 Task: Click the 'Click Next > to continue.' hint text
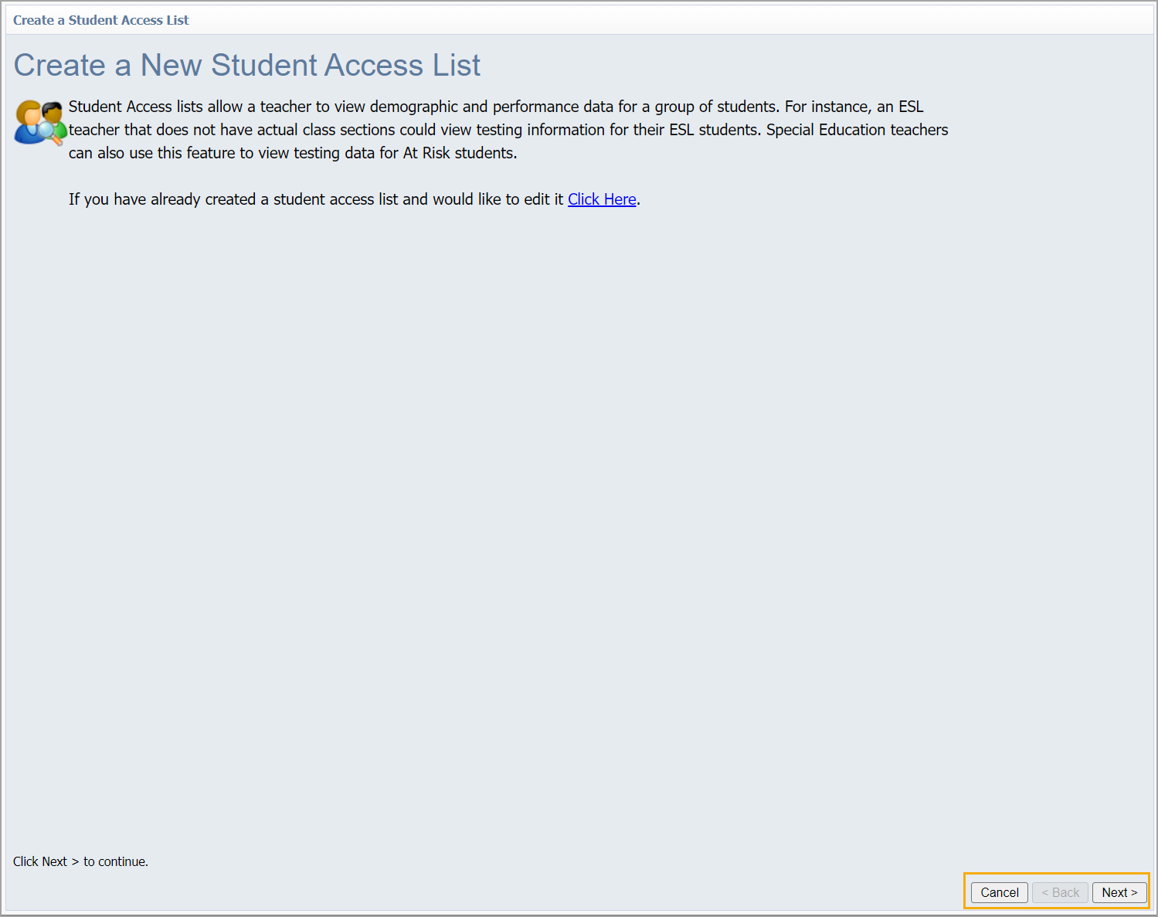coord(80,861)
